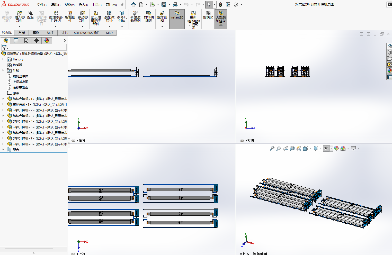Switch to SOLIDWORKS 插件 tab
This screenshot has height=255, width=392.
pyautogui.click(x=87, y=33)
